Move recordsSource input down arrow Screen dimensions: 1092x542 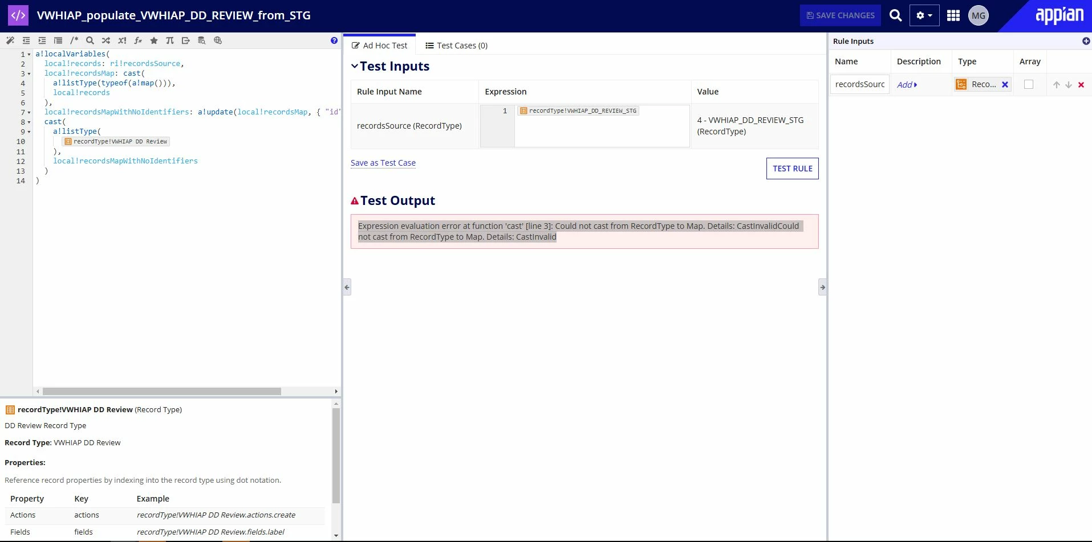1069,85
